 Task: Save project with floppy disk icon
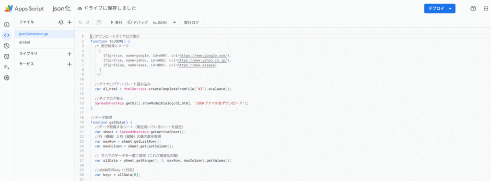99,23
